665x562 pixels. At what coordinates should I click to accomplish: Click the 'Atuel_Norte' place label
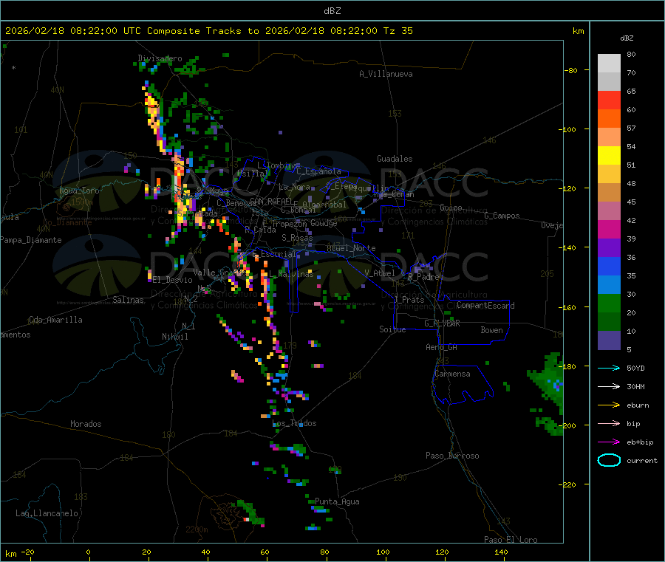point(351,248)
